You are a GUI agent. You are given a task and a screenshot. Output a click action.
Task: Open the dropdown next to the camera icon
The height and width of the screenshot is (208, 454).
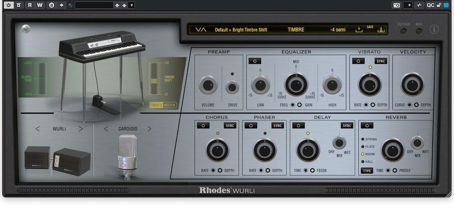point(408,5)
